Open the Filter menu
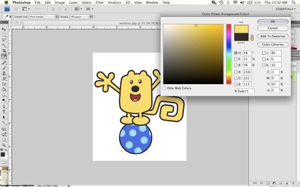Viewport: 300px width, 187px height. [x=99, y=2]
